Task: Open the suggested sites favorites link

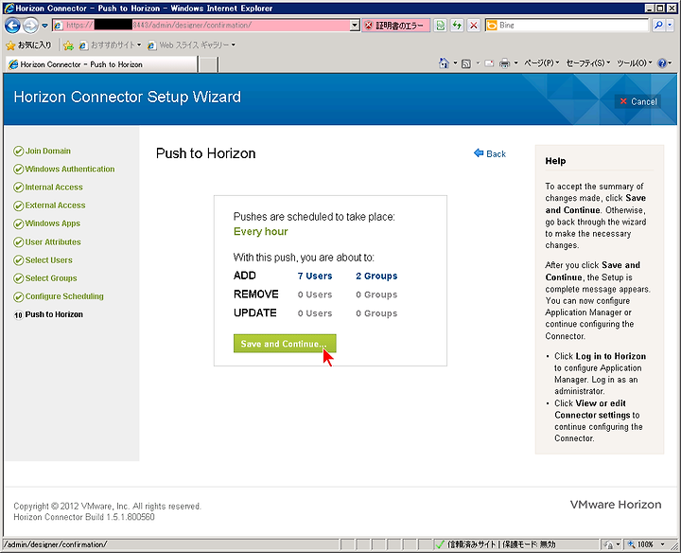Action: click(110, 45)
